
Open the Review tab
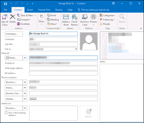point(59,10)
